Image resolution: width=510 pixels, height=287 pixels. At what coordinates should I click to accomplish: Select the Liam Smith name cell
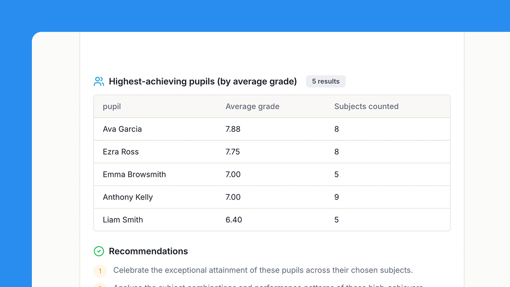123,220
